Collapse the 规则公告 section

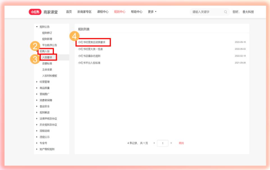click(x=44, y=27)
